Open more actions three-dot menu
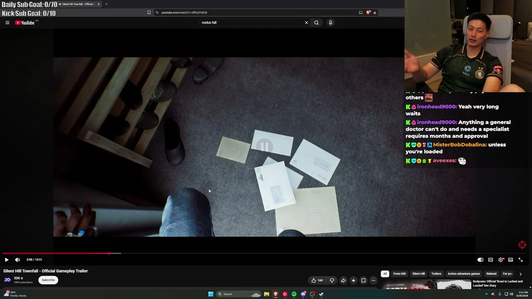The height and width of the screenshot is (299, 532). pyautogui.click(x=373, y=280)
